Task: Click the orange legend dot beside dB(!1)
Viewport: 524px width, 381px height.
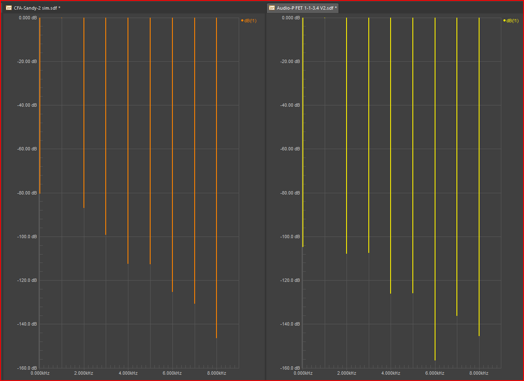Action: [x=242, y=21]
